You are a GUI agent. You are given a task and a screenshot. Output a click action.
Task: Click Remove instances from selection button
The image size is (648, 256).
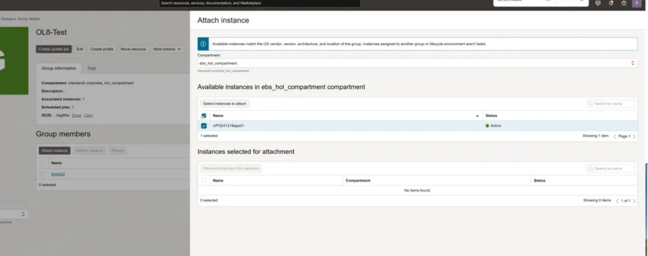[x=231, y=168]
